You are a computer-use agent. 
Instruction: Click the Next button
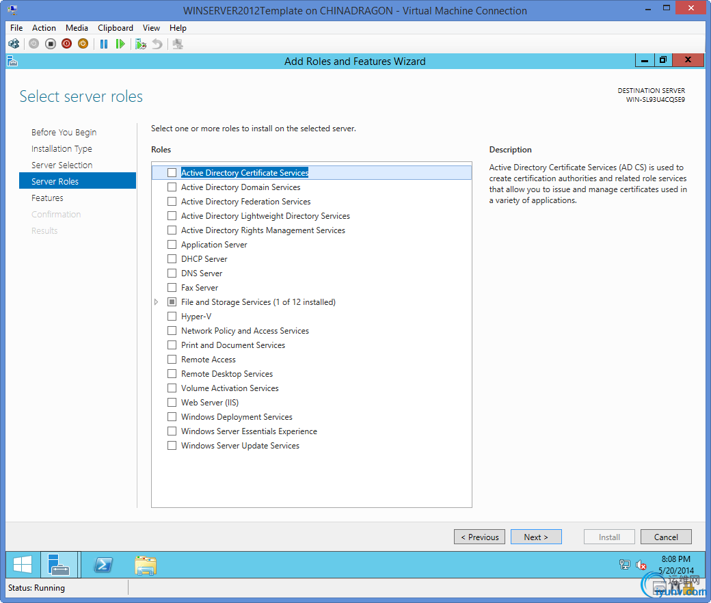(x=536, y=537)
